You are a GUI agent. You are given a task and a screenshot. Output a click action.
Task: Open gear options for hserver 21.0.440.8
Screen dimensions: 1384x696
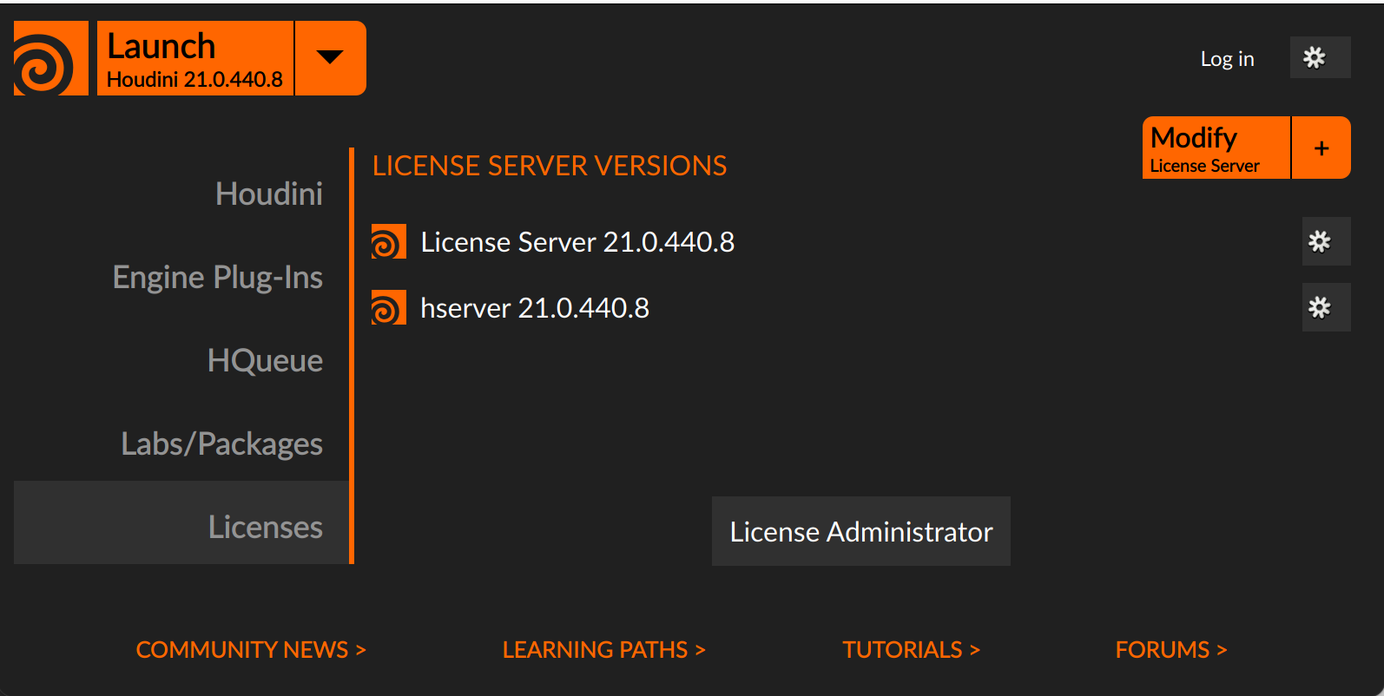click(1326, 307)
